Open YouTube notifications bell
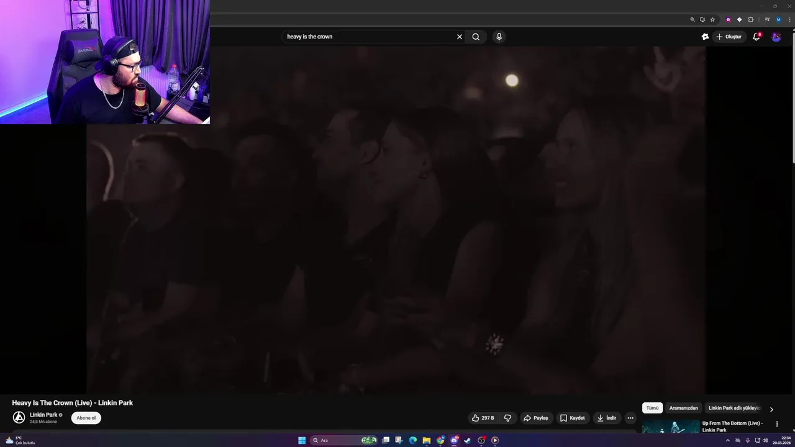This screenshot has height=447, width=795. 756,37
